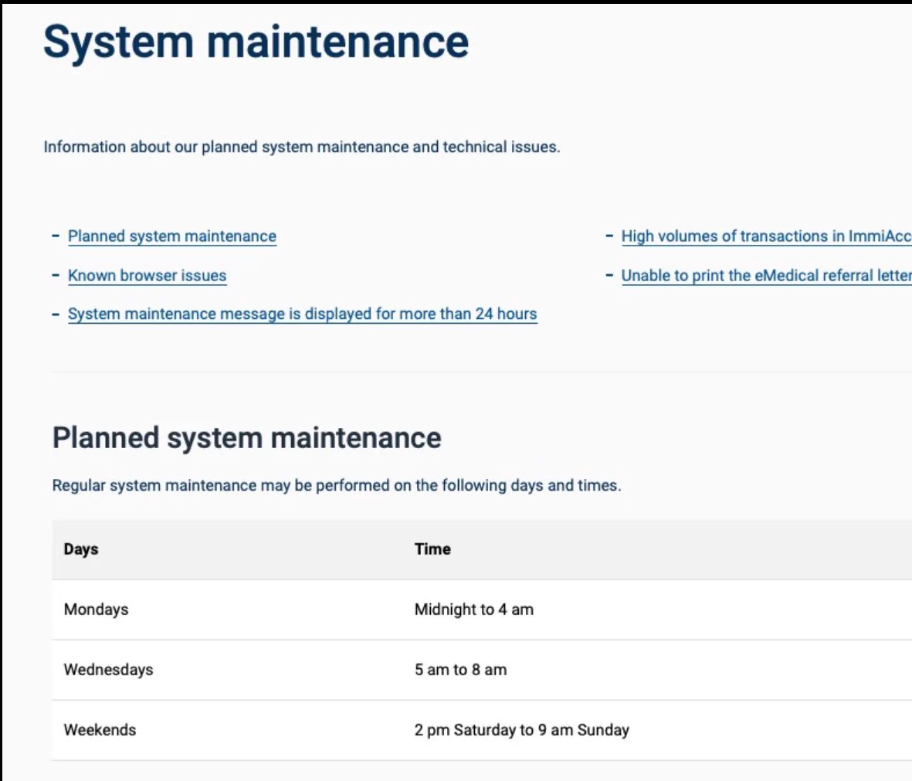
Task: Select the System maintenance page title
Action: [x=256, y=42]
